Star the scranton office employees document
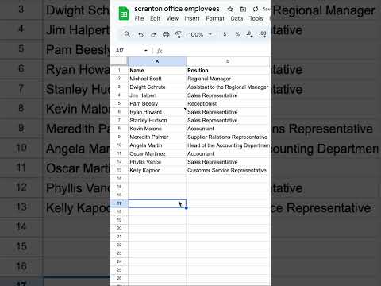This screenshot has width=381, height=286. coord(230,10)
